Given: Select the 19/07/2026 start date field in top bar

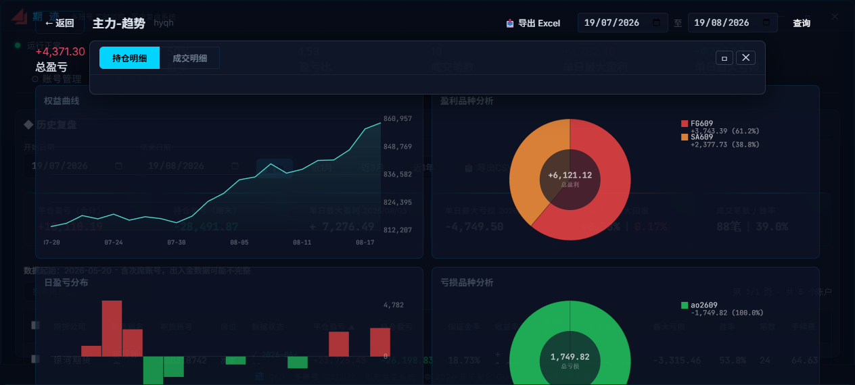Looking at the screenshot, I should tap(622, 23).
